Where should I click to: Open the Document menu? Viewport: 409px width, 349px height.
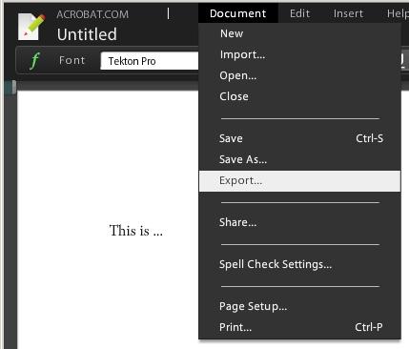[238, 13]
